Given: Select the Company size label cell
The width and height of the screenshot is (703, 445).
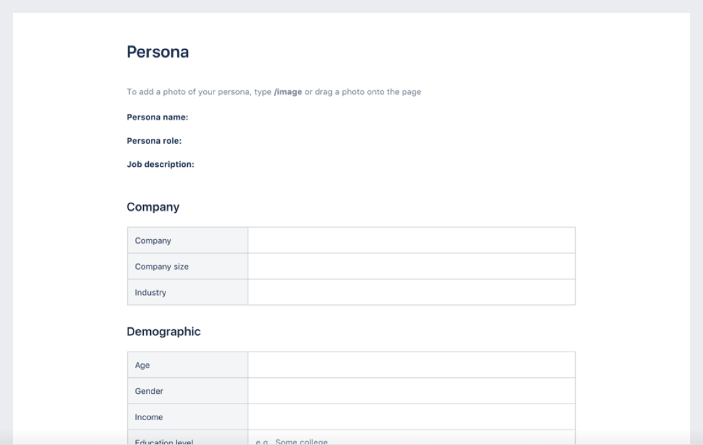Looking at the screenshot, I should coord(187,267).
